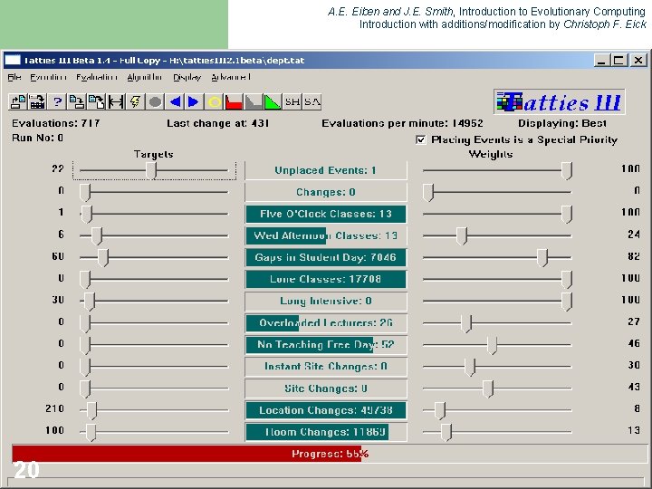This screenshot has height=489, width=652.
Task: Click the first toolbar icon with arrow and document
Action: [x=17, y=101]
